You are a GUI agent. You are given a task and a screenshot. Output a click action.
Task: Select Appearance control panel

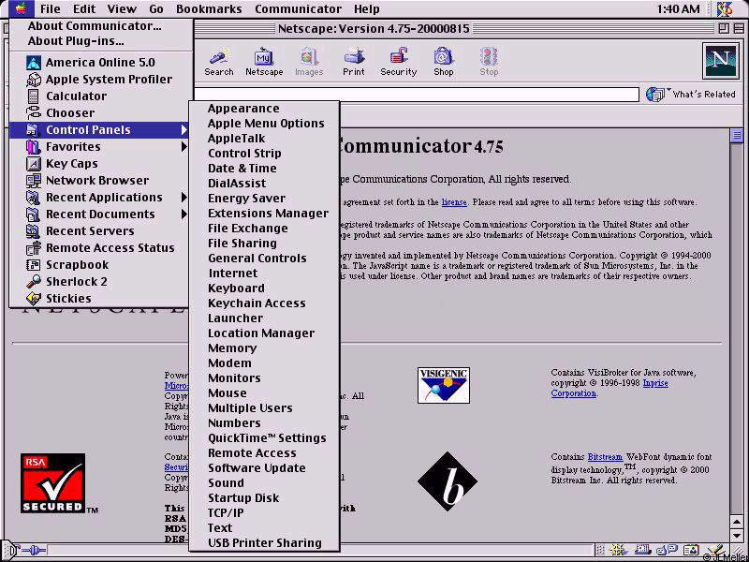click(x=264, y=109)
